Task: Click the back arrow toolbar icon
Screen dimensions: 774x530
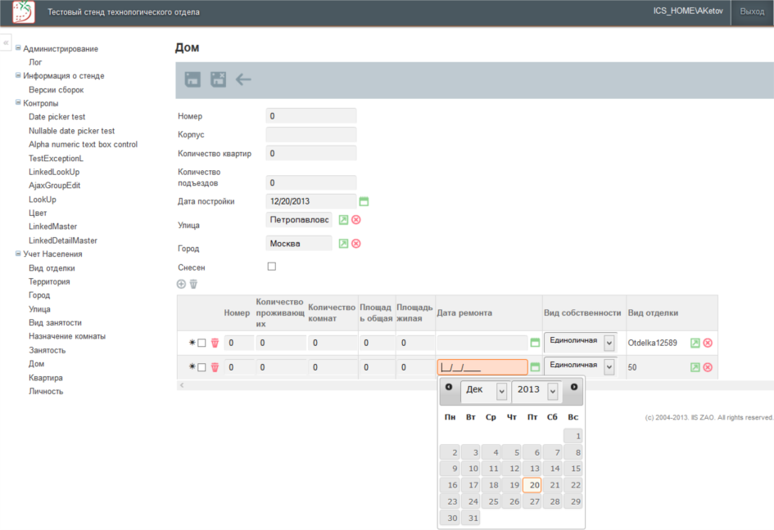Action: point(243,79)
